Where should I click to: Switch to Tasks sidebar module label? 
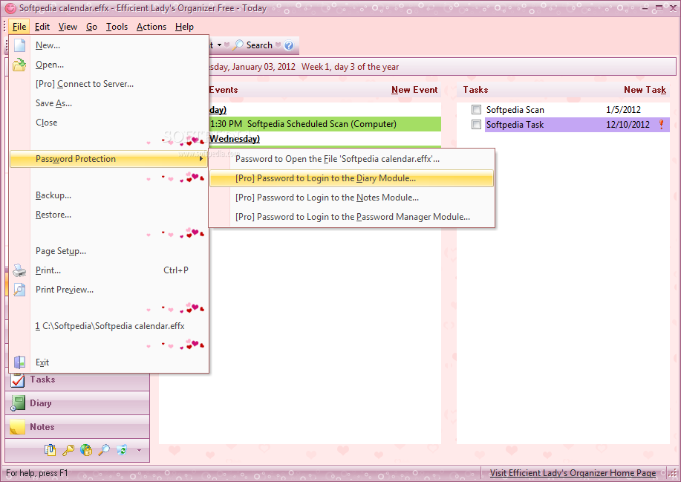tap(42, 380)
